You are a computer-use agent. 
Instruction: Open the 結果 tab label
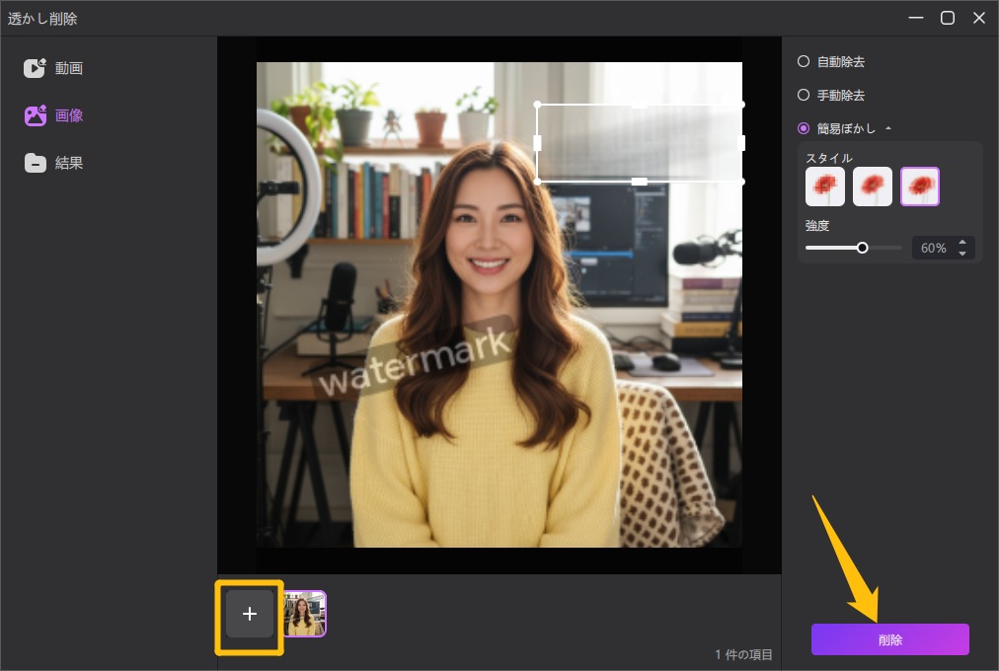pos(69,163)
